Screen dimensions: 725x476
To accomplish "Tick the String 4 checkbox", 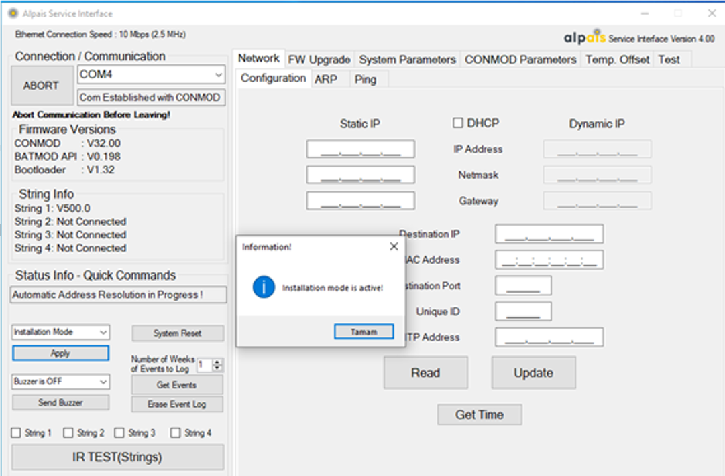I will pos(175,432).
